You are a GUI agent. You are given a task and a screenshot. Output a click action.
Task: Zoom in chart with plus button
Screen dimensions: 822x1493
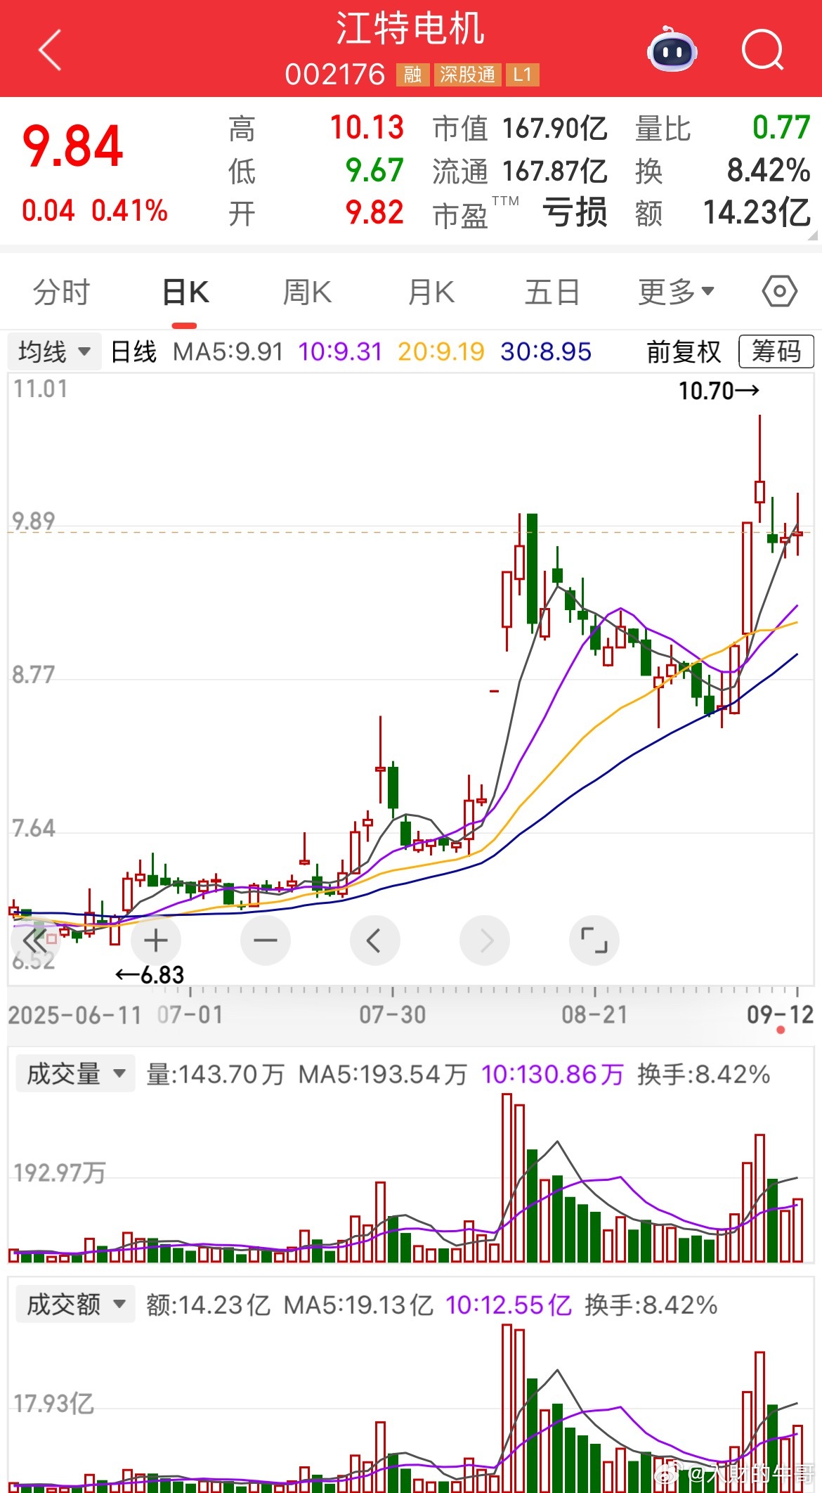155,940
